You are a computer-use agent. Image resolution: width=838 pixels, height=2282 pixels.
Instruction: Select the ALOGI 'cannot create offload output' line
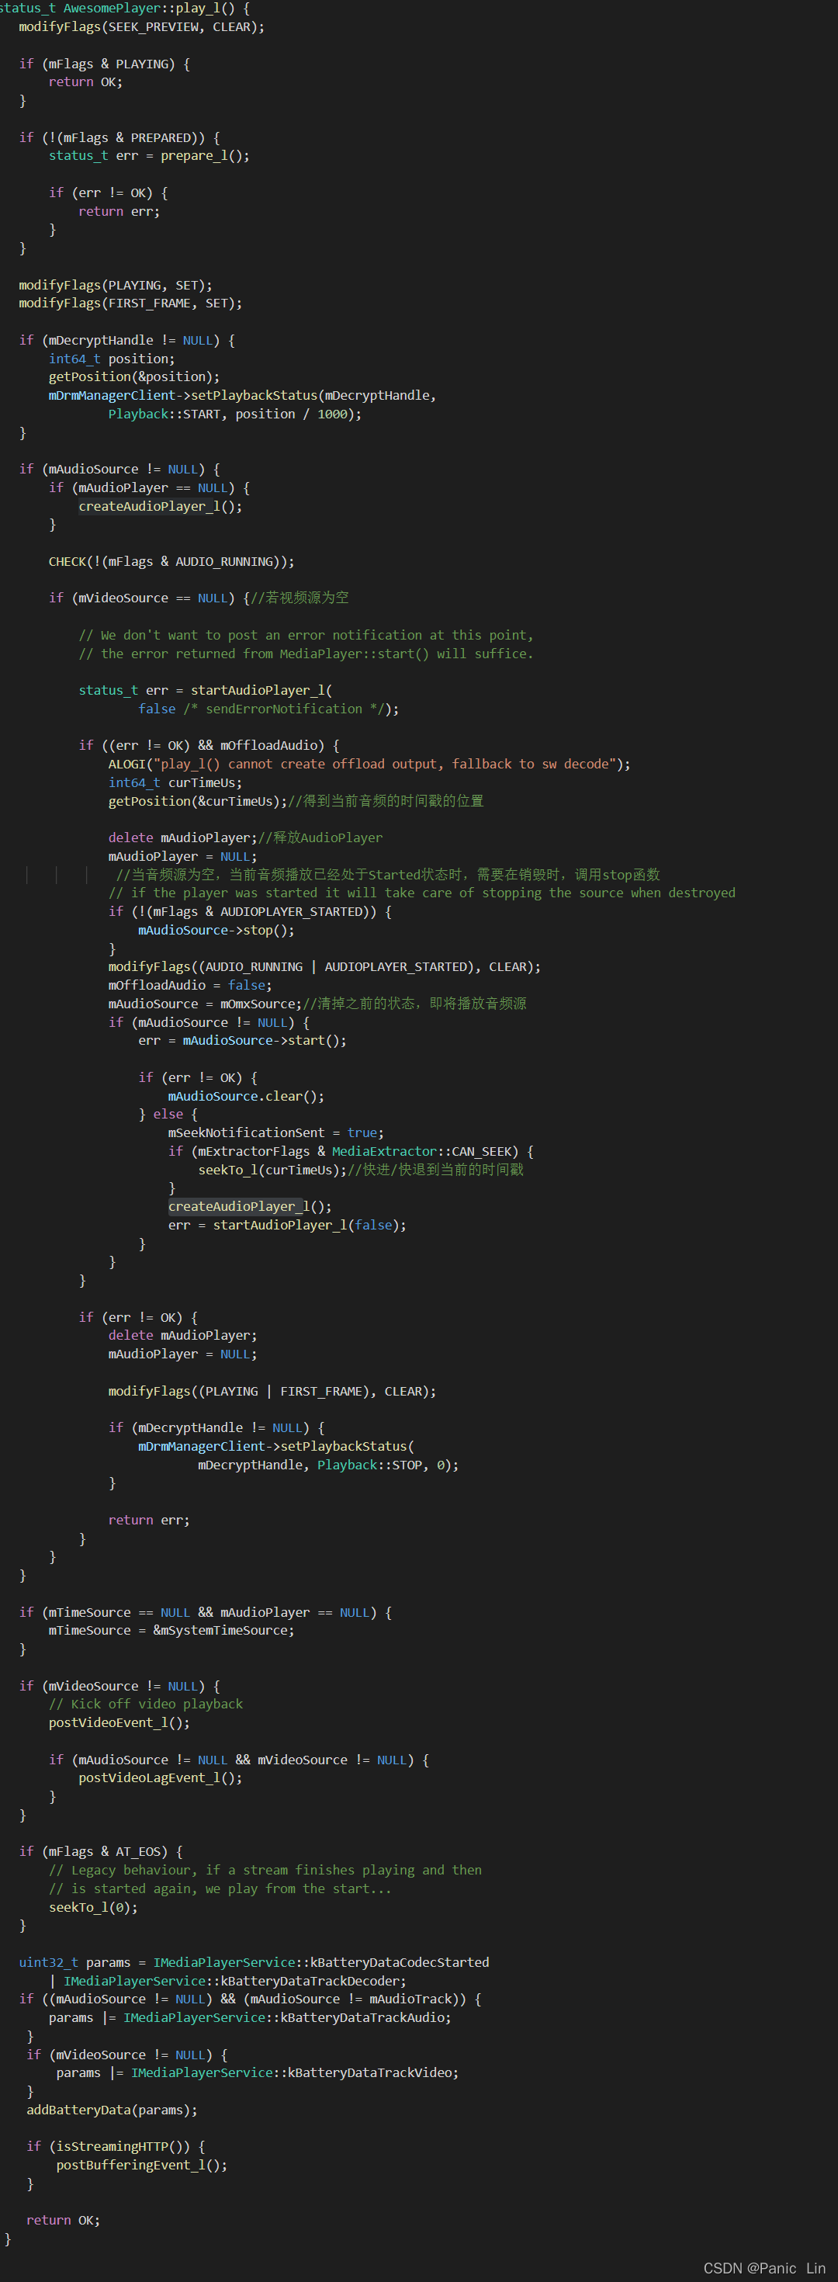pos(369,764)
